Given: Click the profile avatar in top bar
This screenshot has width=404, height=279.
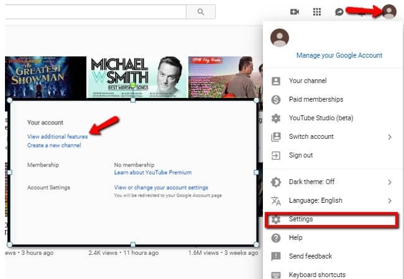Looking at the screenshot, I should 389,12.
